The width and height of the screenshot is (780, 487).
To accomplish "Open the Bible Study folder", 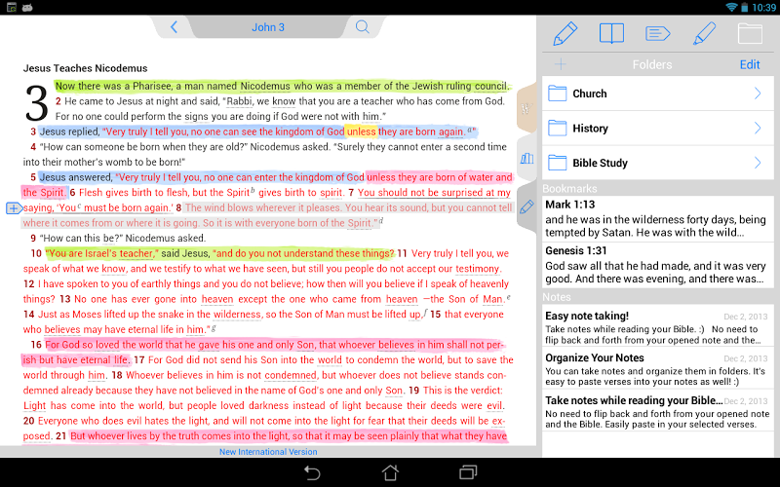I will [x=657, y=163].
